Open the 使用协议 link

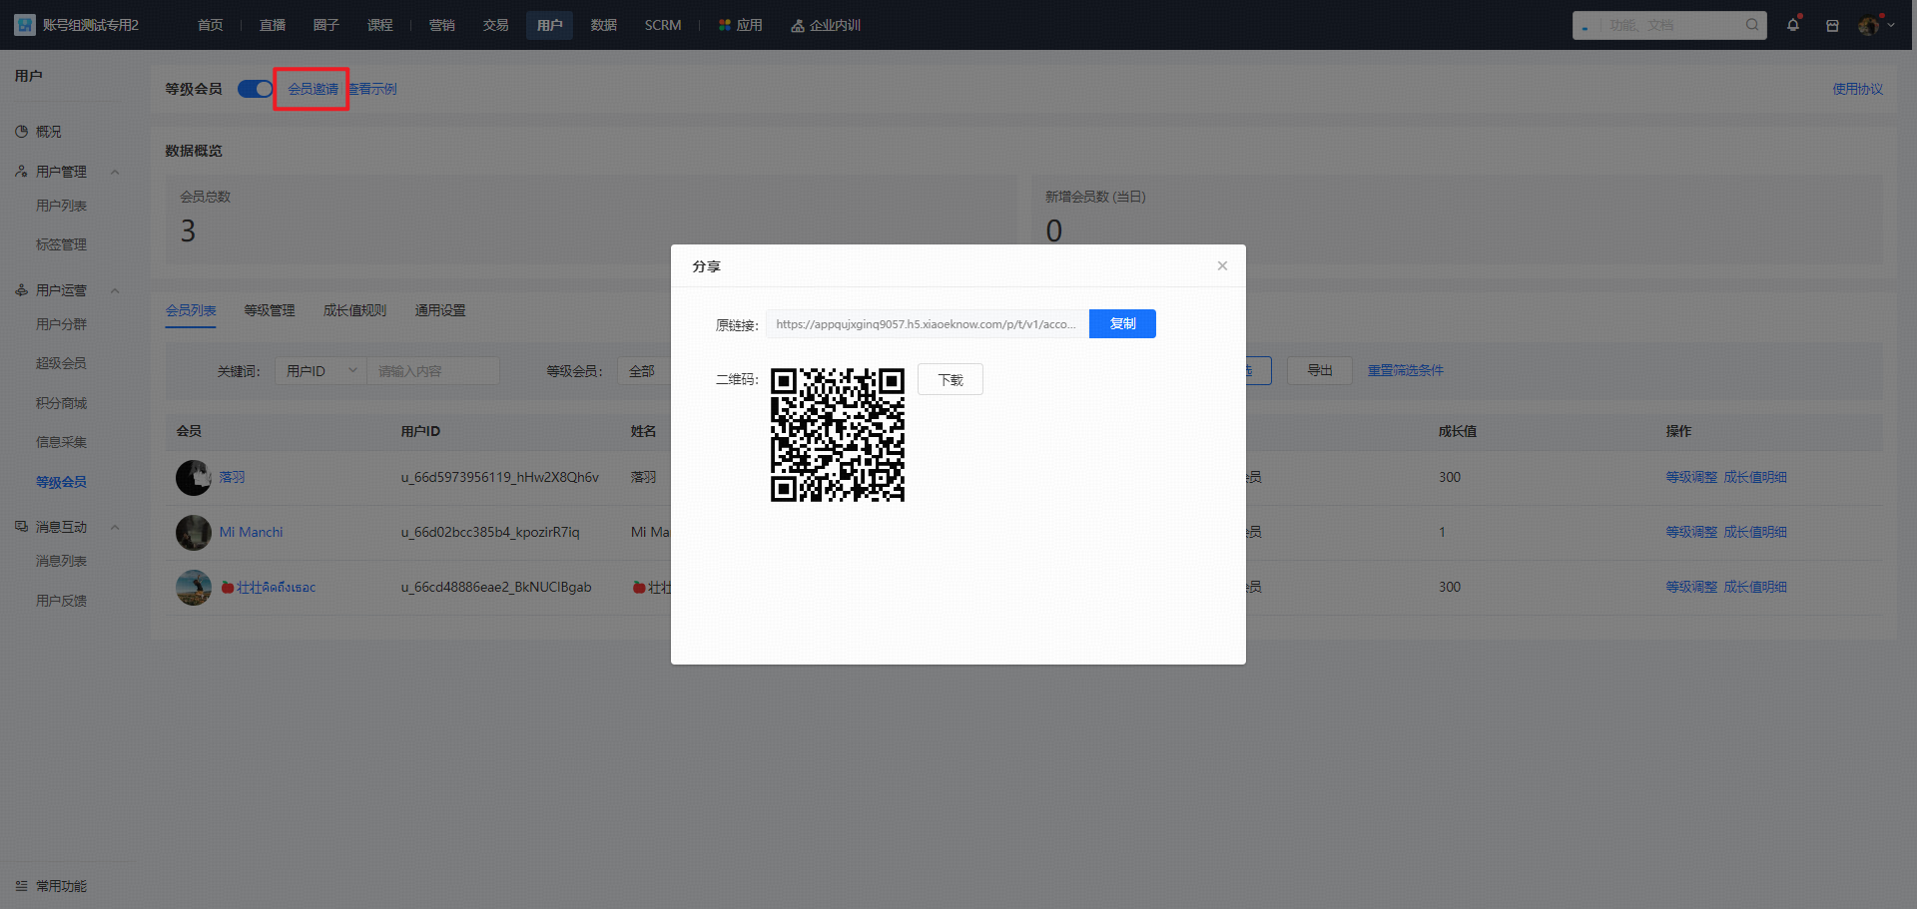pyautogui.click(x=1857, y=89)
